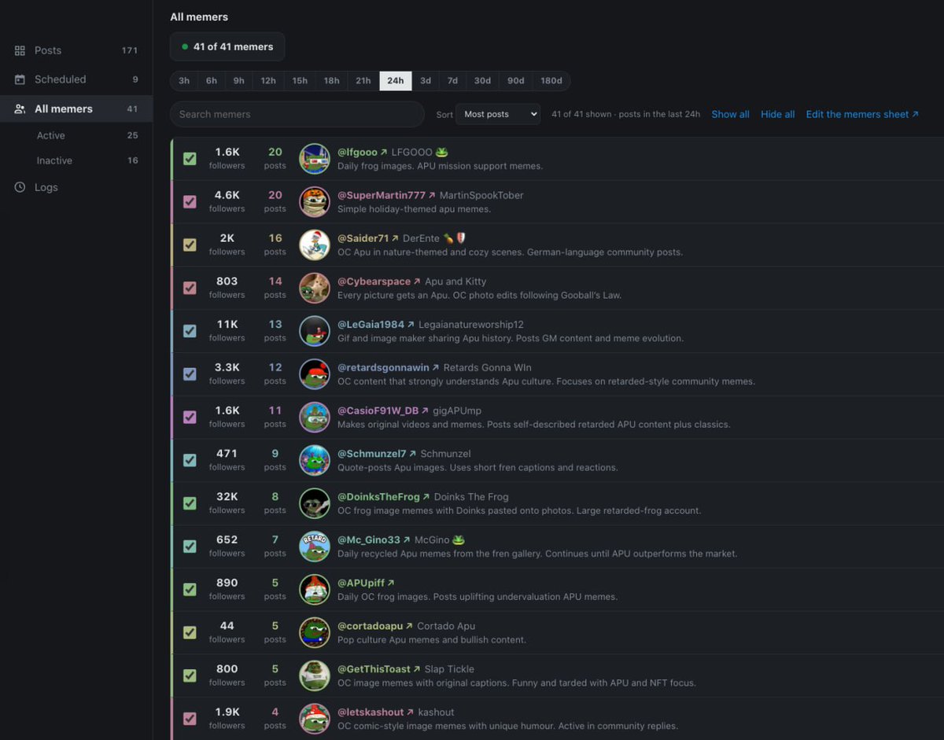Select the 180d time range tab
This screenshot has height=740, width=944.
point(551,81)
